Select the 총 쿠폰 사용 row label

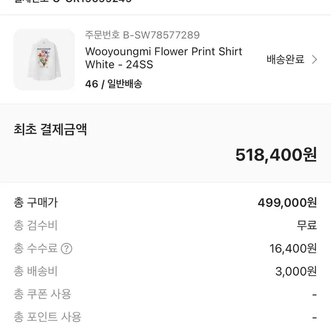click(43, 294)
